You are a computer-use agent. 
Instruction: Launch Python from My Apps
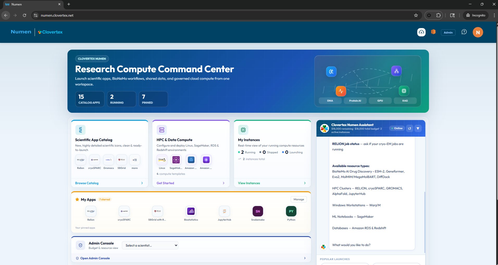tap(291, 211)
